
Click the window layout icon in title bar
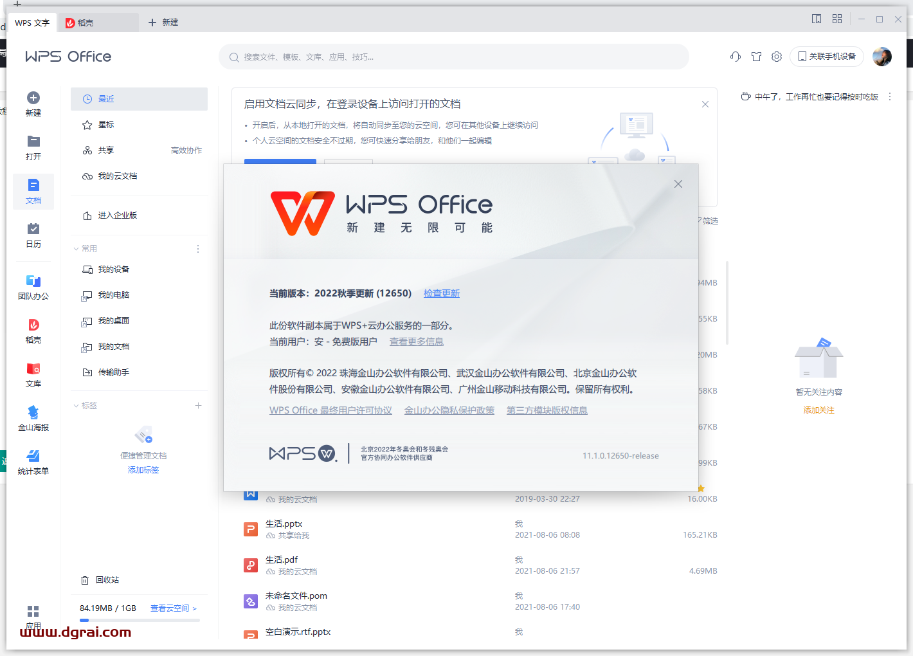click(817, 19)
